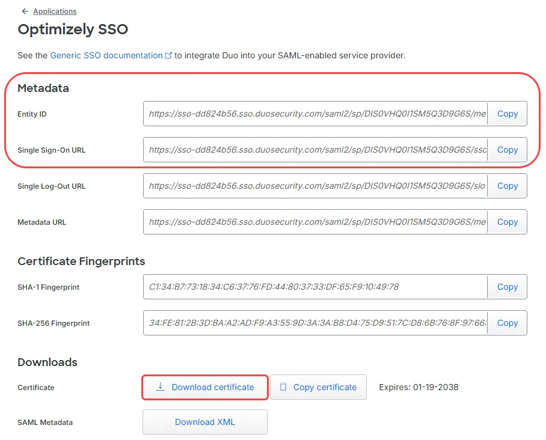Click the Download certificate button
The width and height of the screenshot is (546, 440).
click(x=205, y=387)
